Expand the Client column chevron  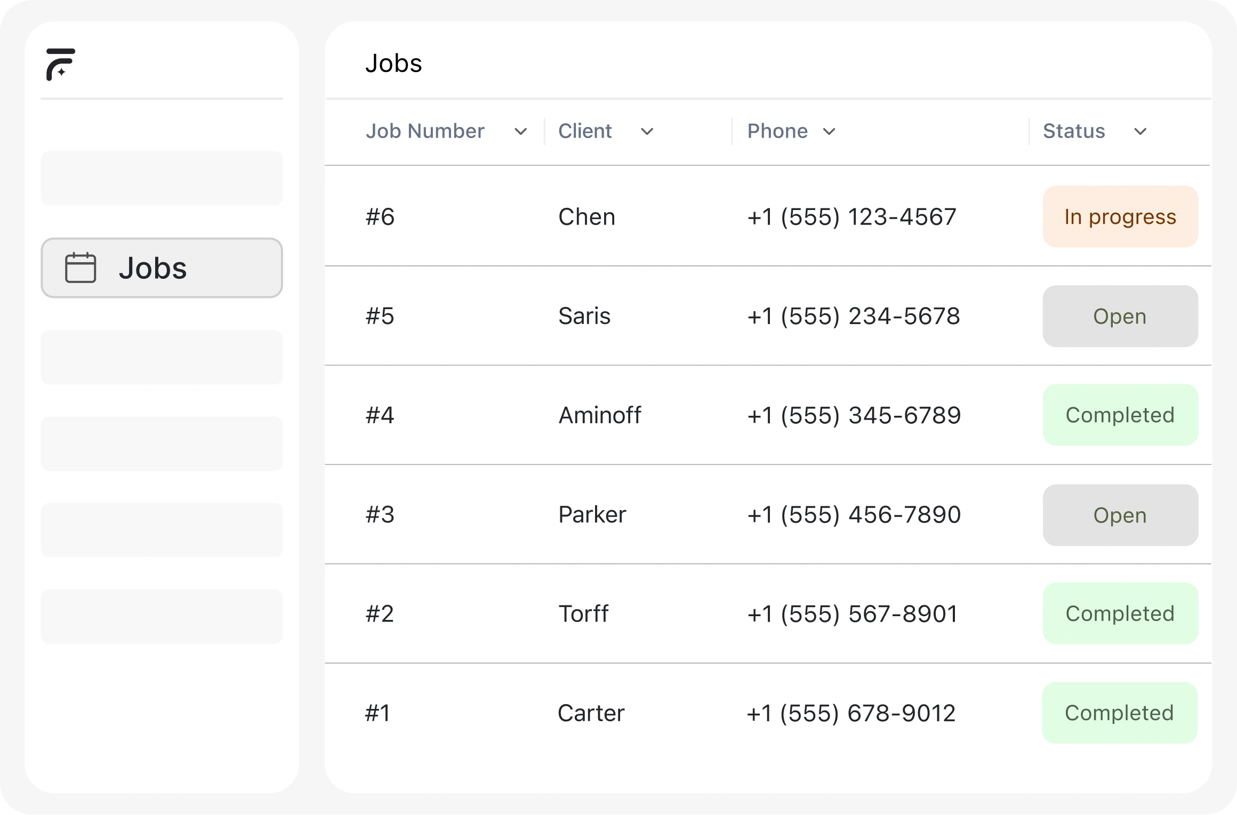coord(647,132)
